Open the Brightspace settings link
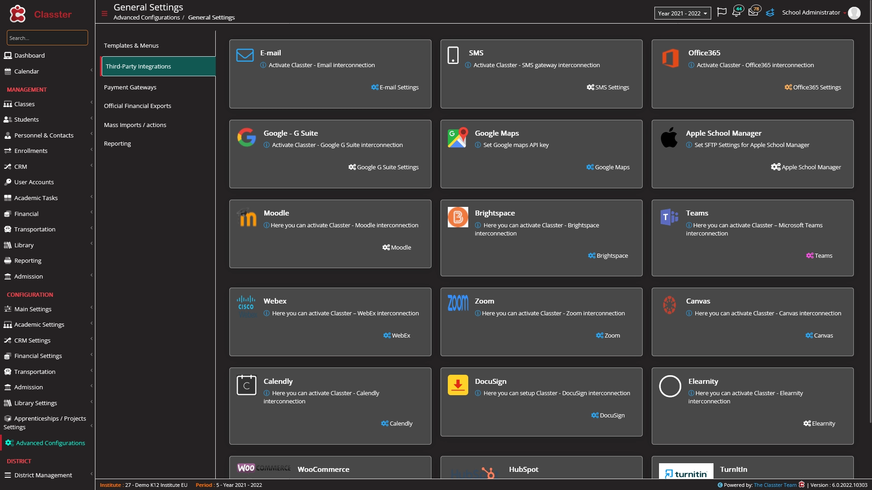This screenshot has height=490, width=872. [x=608, y=255]
